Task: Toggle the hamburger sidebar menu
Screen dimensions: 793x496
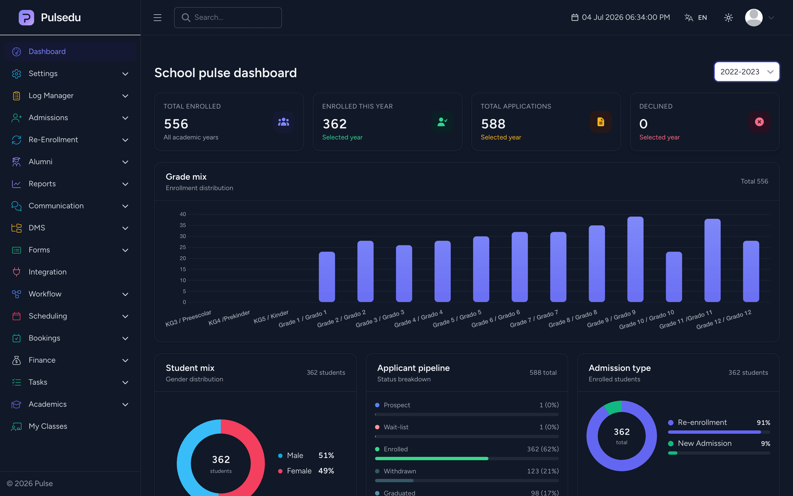Action: (157, 17)
